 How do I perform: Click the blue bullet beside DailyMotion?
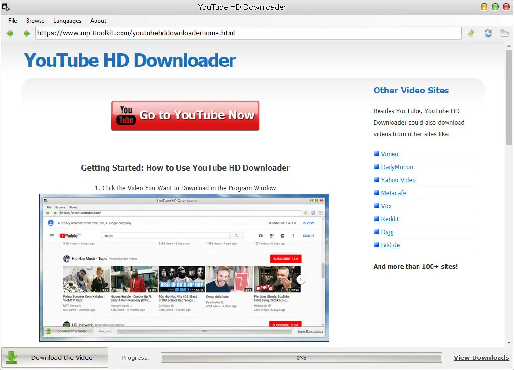click(x=377, y=167)
